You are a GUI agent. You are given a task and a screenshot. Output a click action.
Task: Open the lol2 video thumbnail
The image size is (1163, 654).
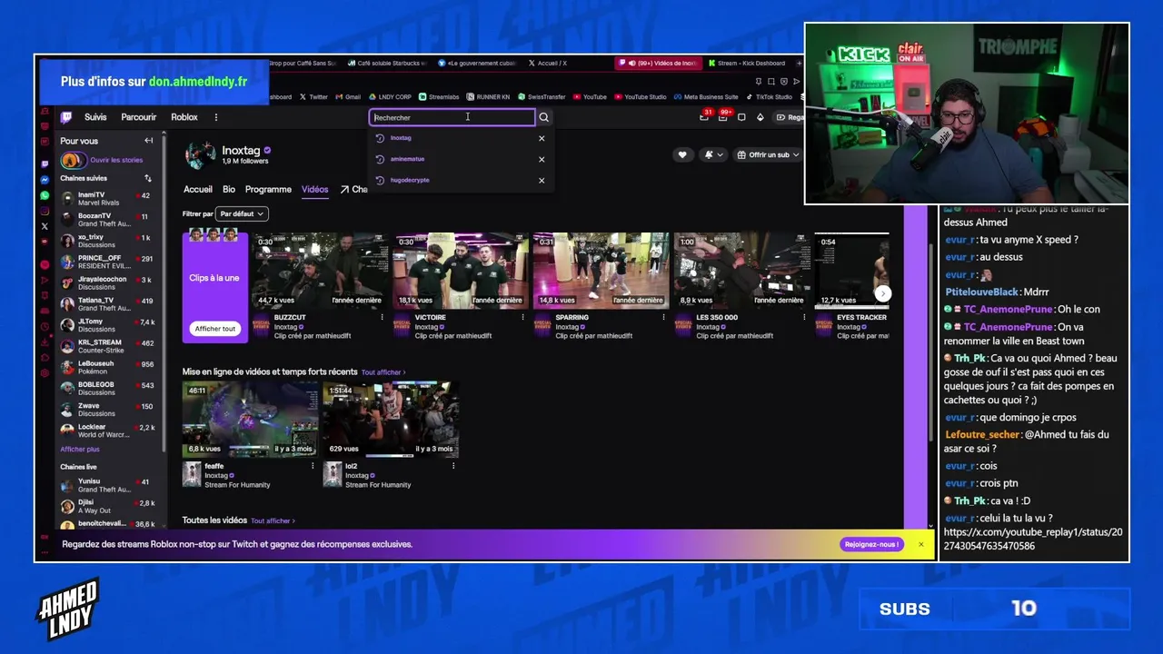pos(391,419)
